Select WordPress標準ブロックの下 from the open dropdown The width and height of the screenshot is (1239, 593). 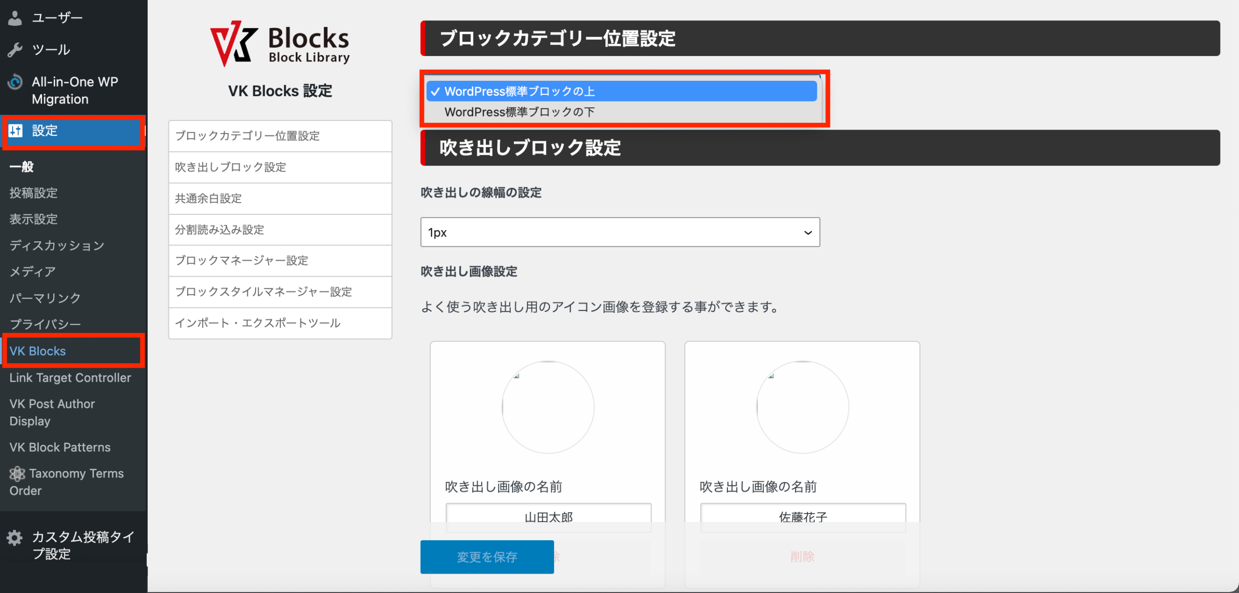519,112
